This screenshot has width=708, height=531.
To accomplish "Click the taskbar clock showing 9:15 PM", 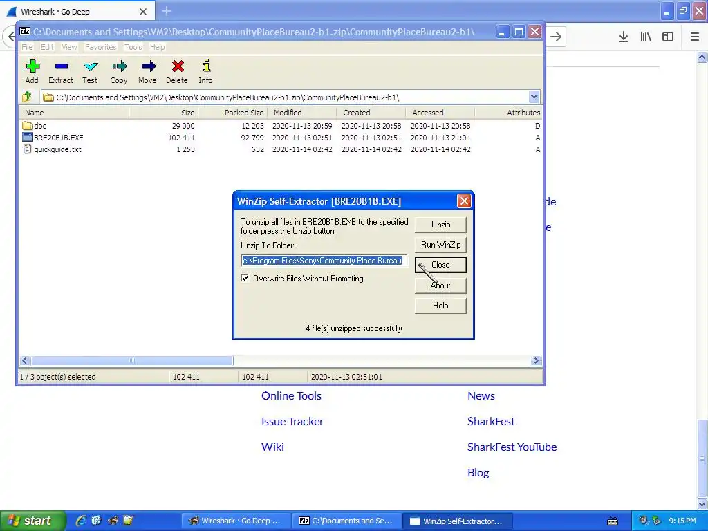I will tap(682, 521).
